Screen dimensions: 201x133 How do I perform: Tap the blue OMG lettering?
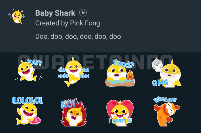pyautogui.click(x=160, y=83)
